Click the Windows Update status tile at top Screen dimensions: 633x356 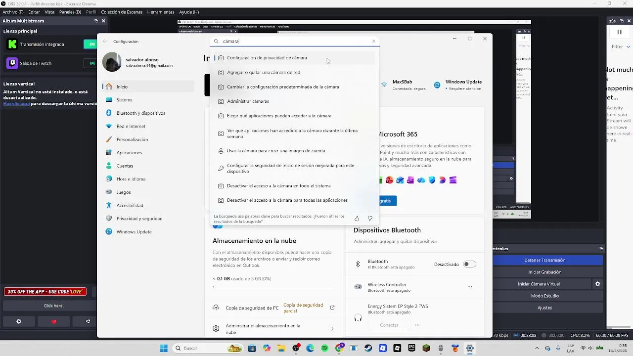point(457,85)
